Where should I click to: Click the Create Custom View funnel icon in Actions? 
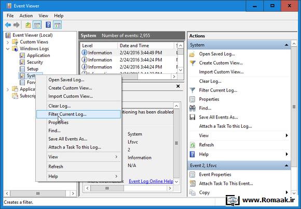click(193, 63)
